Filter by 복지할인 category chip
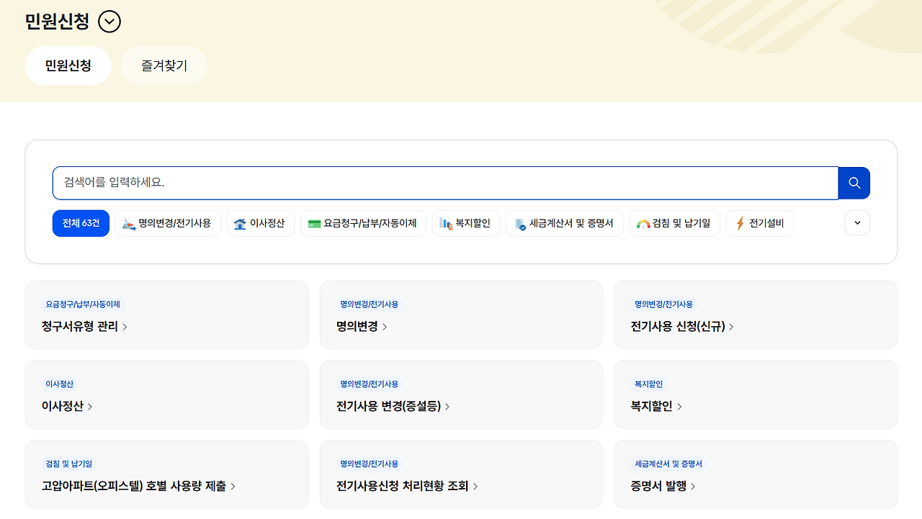This screenshot has width=922, height=519. (x=466, y=223)
